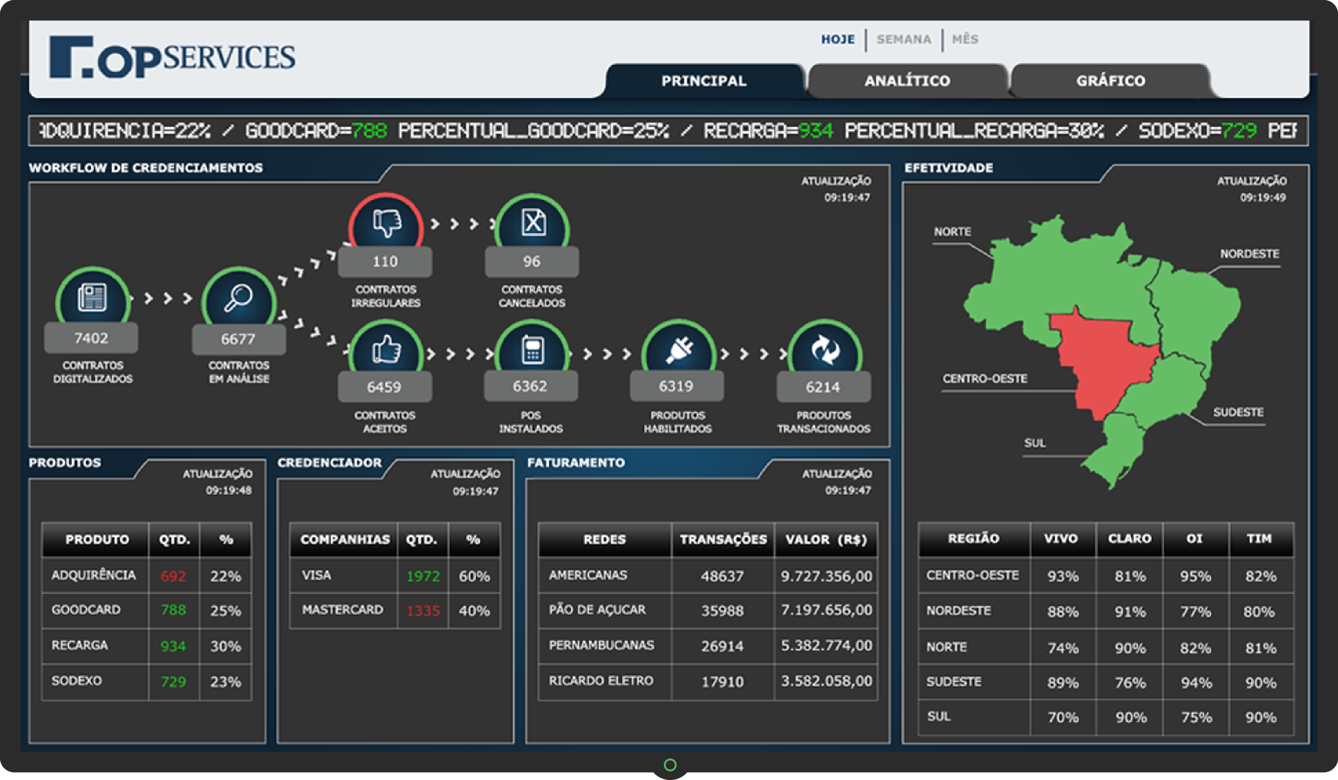Click the GOODCARD product row
1338x780 pixels.
(x=146, y=610)
